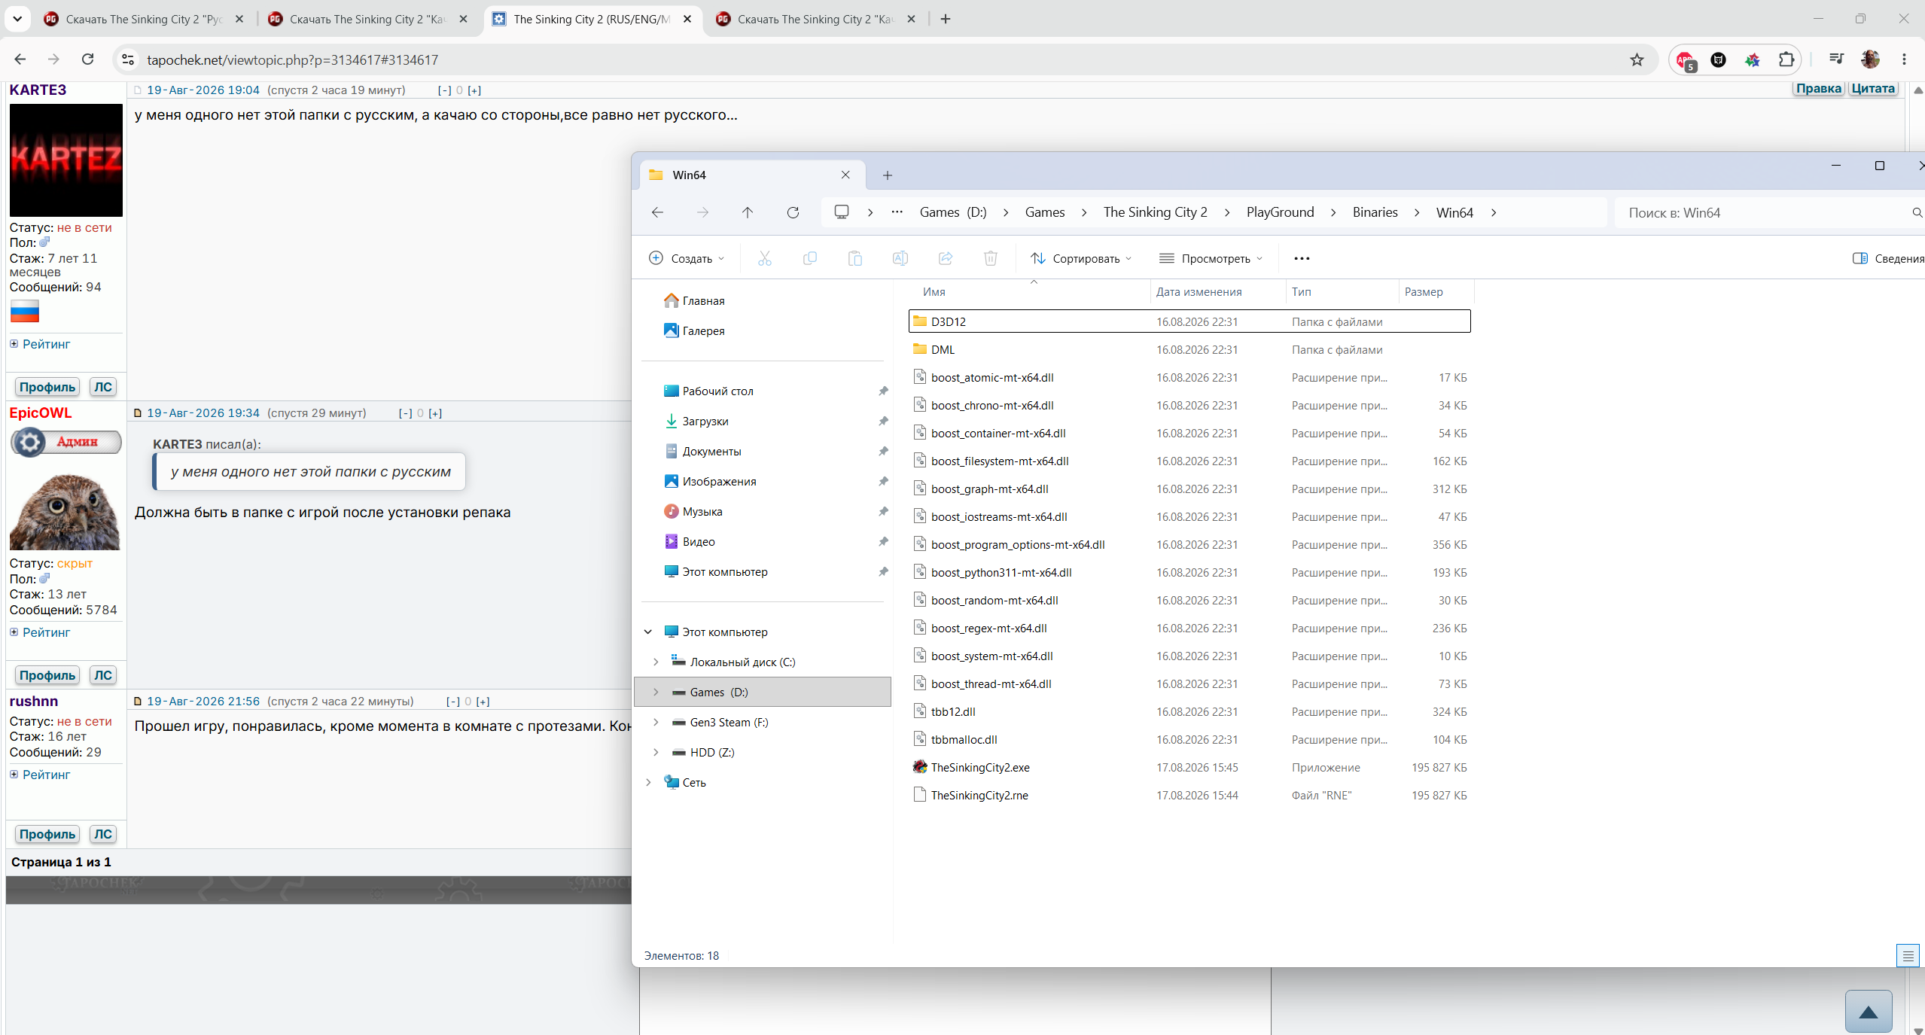
Task: Expand HDD (Z:) in the tree
Action: 656,752
